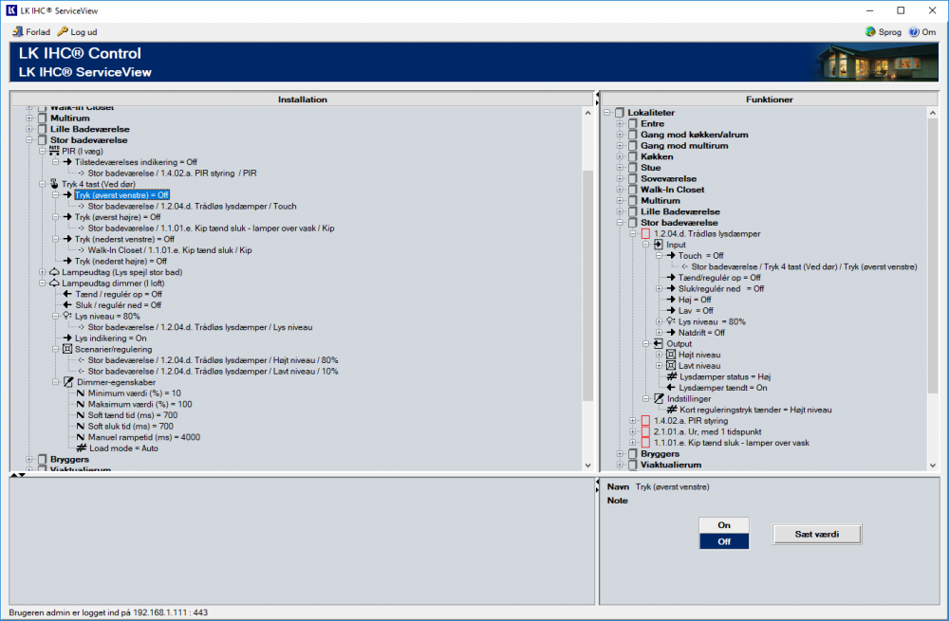Expand Natdrift = Off node
Image resolution: width=949 pixels, height=621 pixels.
click(x=660, y=333)
